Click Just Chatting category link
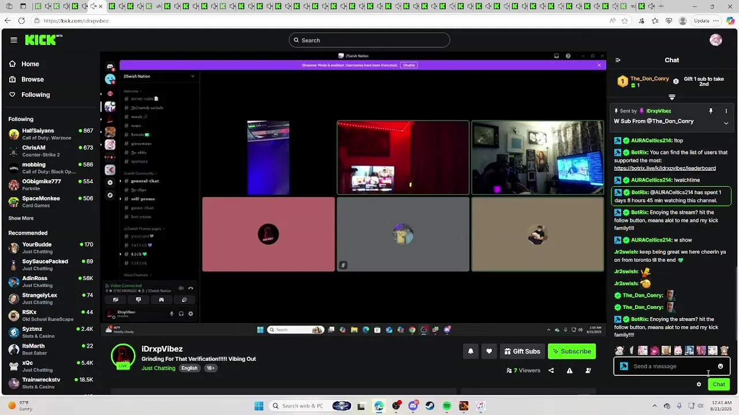The height and width of the screenshot is (415, 739). tap(158, 368)
